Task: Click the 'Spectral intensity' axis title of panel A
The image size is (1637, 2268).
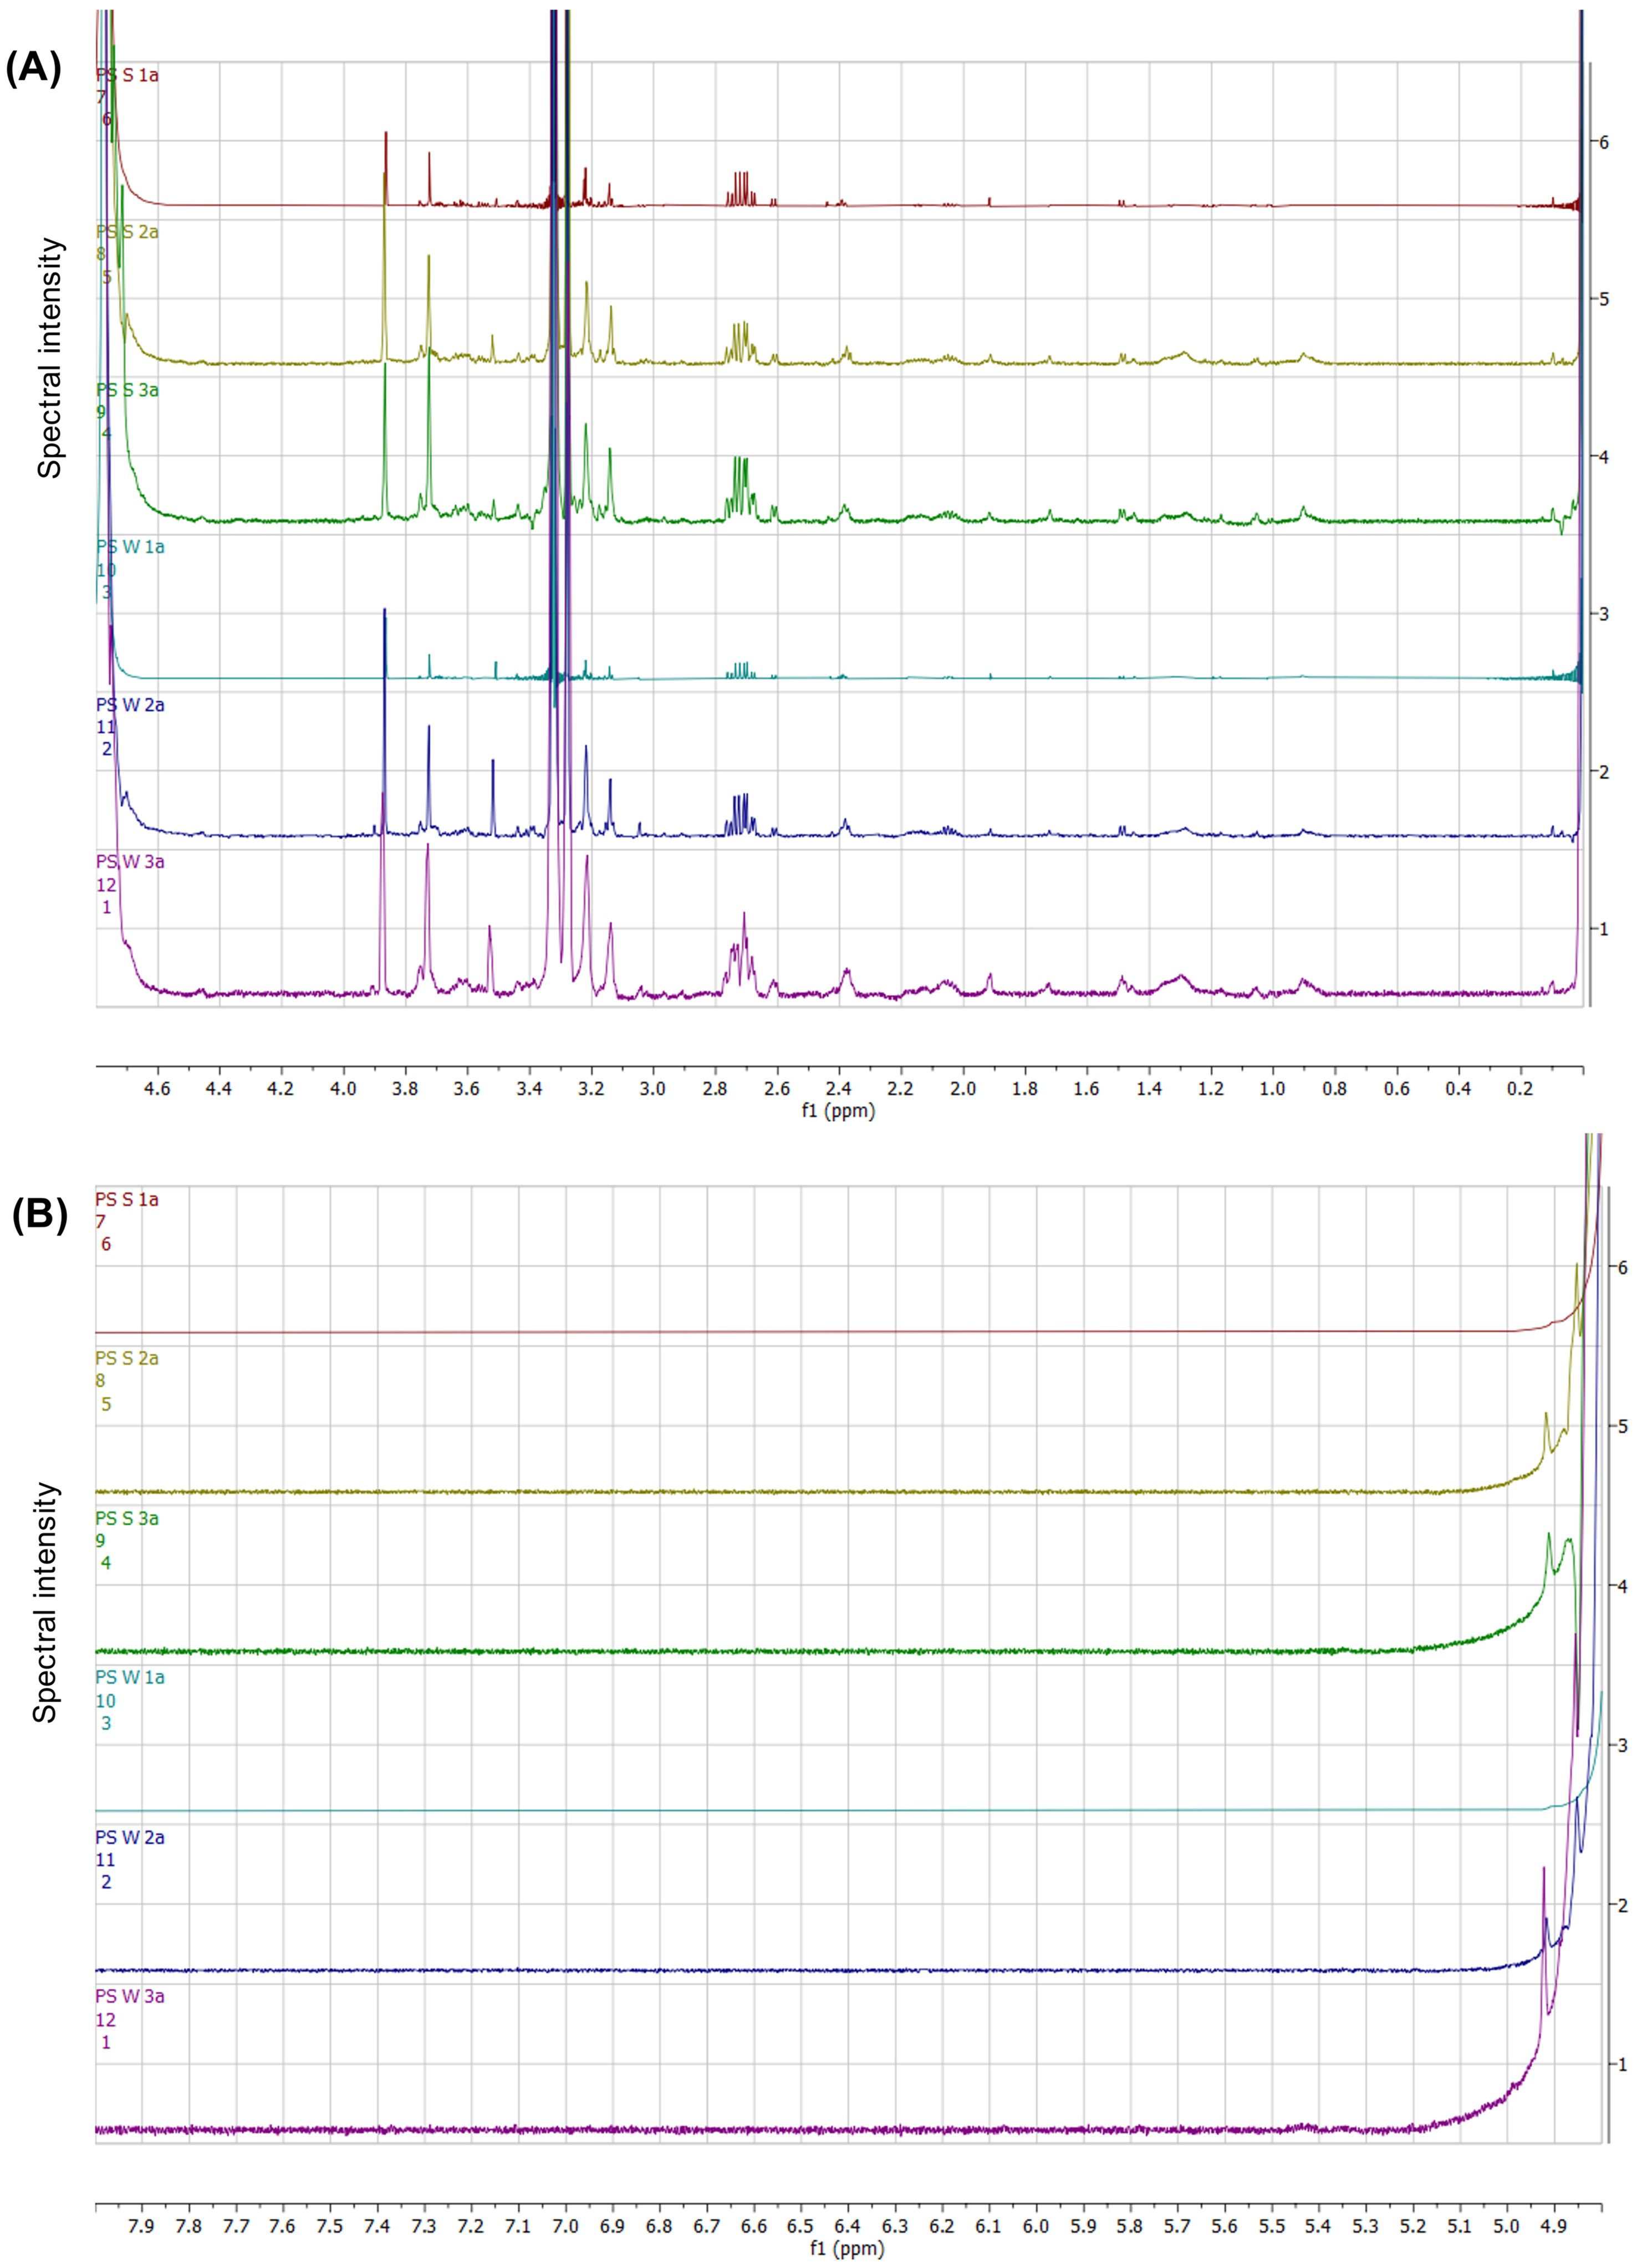Action: tap(50, 358)
